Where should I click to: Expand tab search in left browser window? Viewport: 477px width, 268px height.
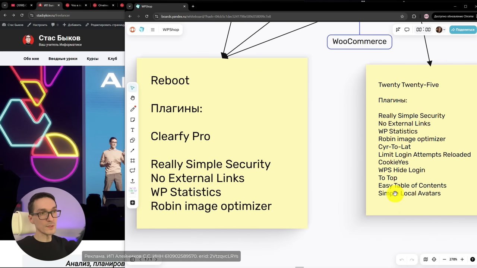tap(4, 5)
